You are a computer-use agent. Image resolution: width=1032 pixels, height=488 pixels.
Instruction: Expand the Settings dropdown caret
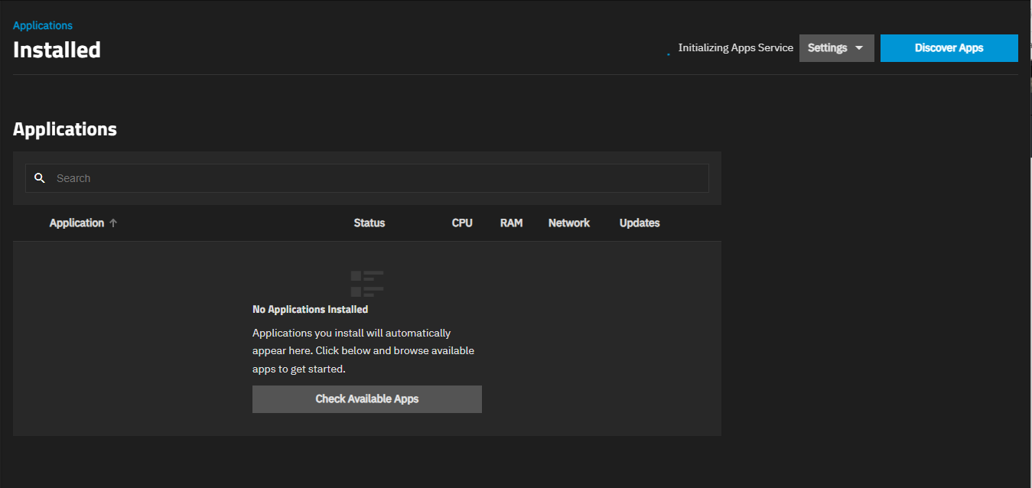[x=859, y=48]
